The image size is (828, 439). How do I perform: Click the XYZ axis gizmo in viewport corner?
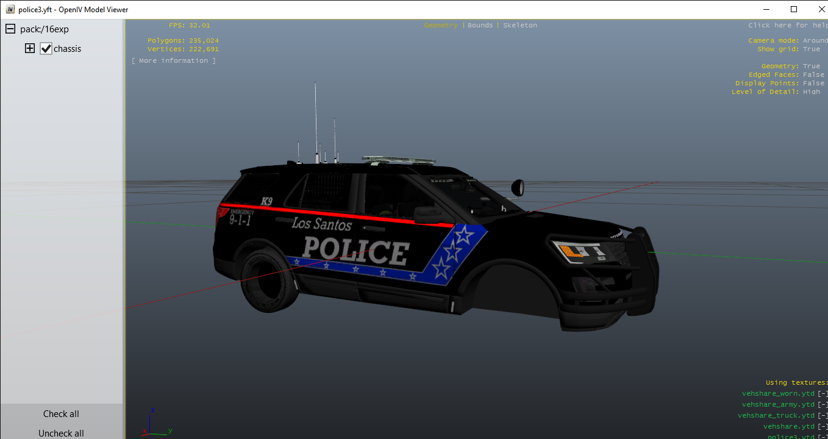(x=152, y=423)
